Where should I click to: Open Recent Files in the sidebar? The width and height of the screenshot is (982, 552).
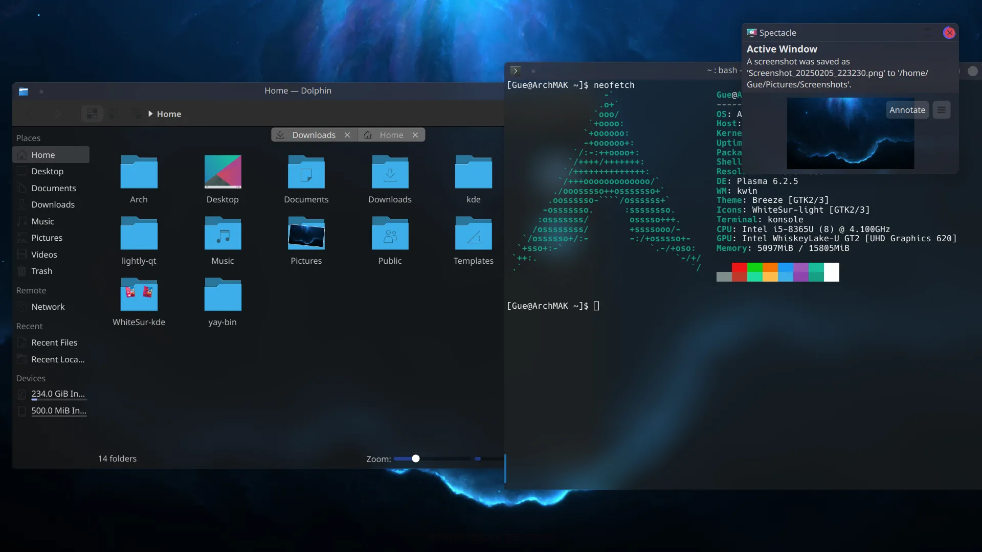(54, 342)
